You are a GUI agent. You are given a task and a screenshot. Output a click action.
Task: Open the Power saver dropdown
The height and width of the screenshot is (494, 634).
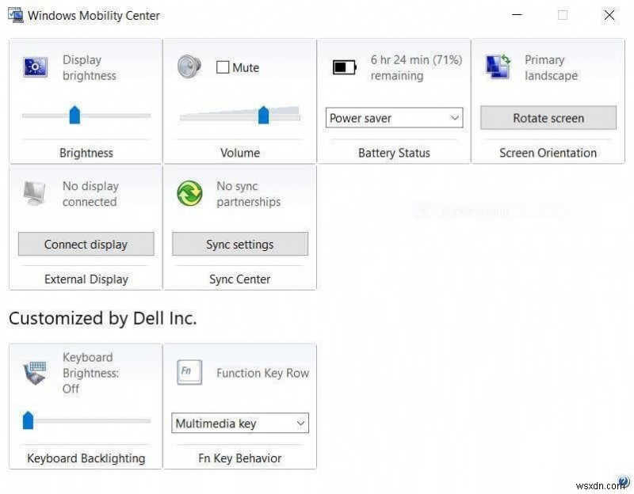[394, 117]
